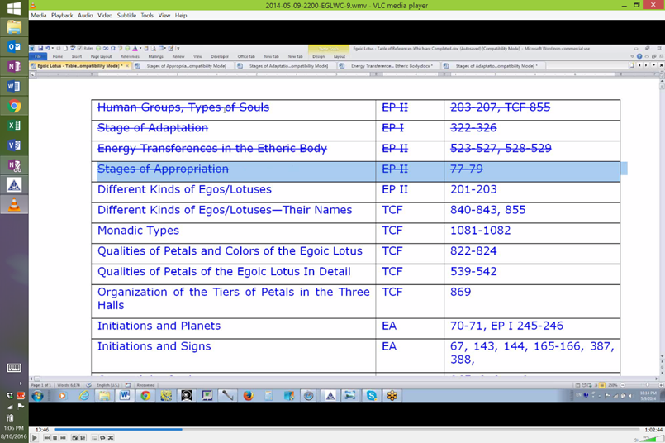This screenshot has width=665, height=443.
Task: Launch Word from the left taskbar
Action: [14, 87]
